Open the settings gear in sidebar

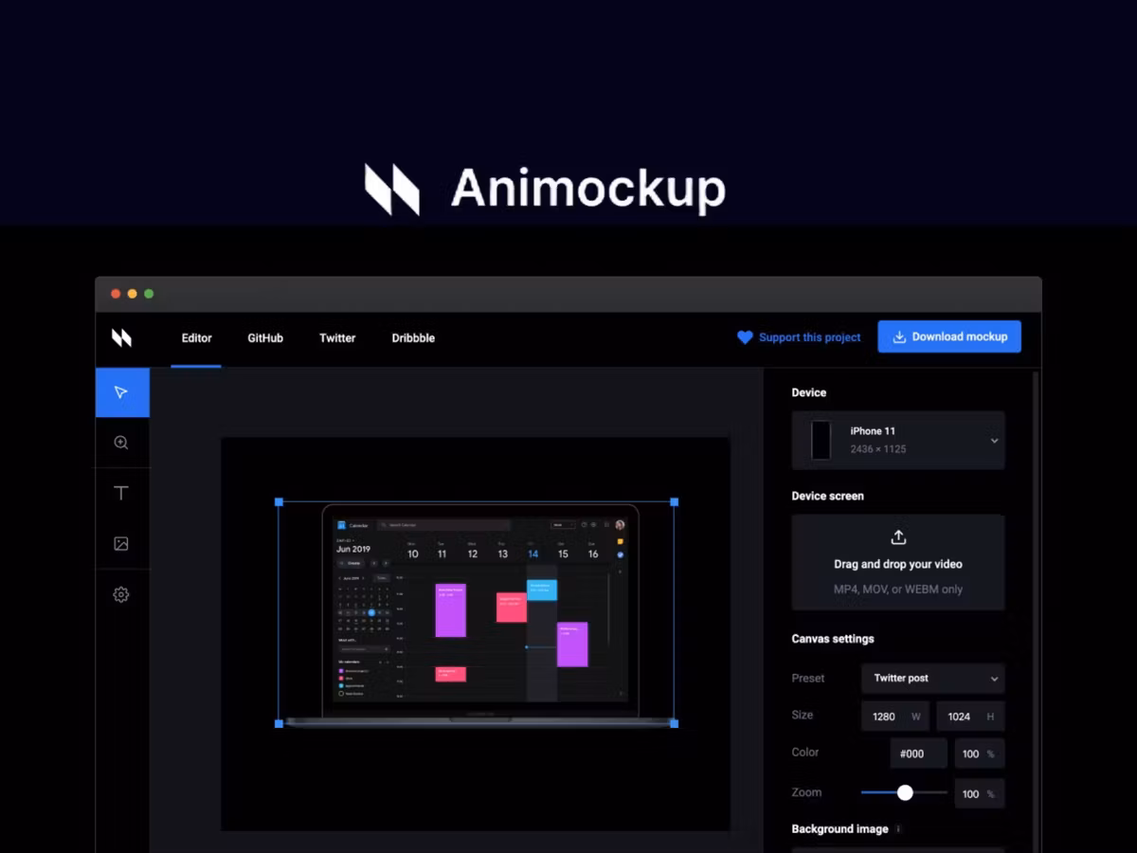[121, 595]
